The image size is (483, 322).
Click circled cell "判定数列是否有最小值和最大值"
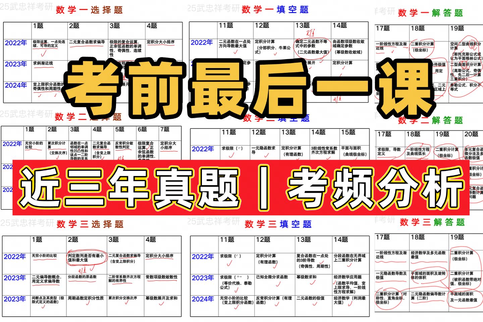click(86, 258)
